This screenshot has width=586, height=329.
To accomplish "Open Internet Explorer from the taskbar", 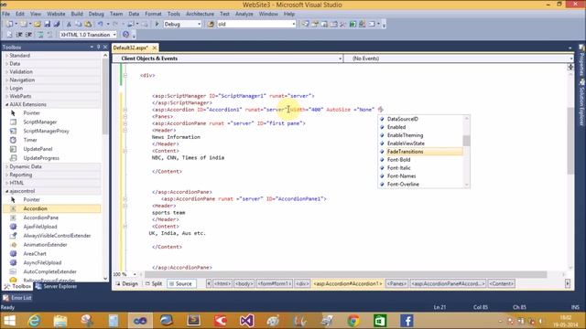I will (34, 321).
